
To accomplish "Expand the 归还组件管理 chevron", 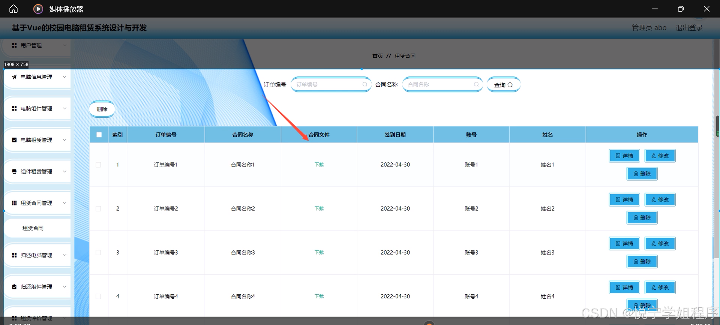I will pos(64,286).
